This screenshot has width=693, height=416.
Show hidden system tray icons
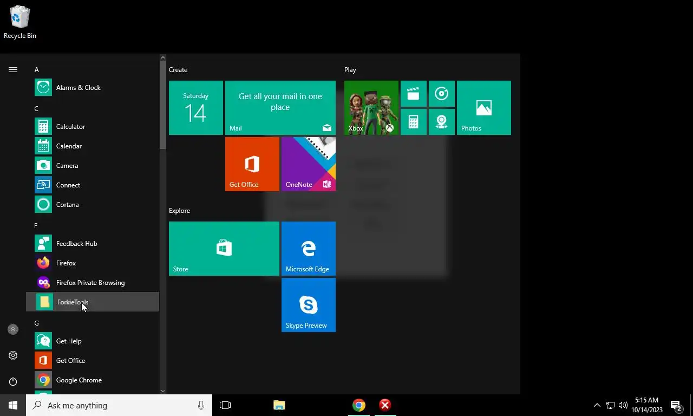[x=597, y=405]
